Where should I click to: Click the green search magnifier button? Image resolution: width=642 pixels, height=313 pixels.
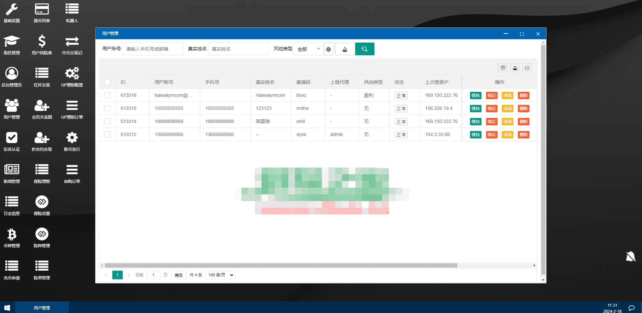coord(364,49)
